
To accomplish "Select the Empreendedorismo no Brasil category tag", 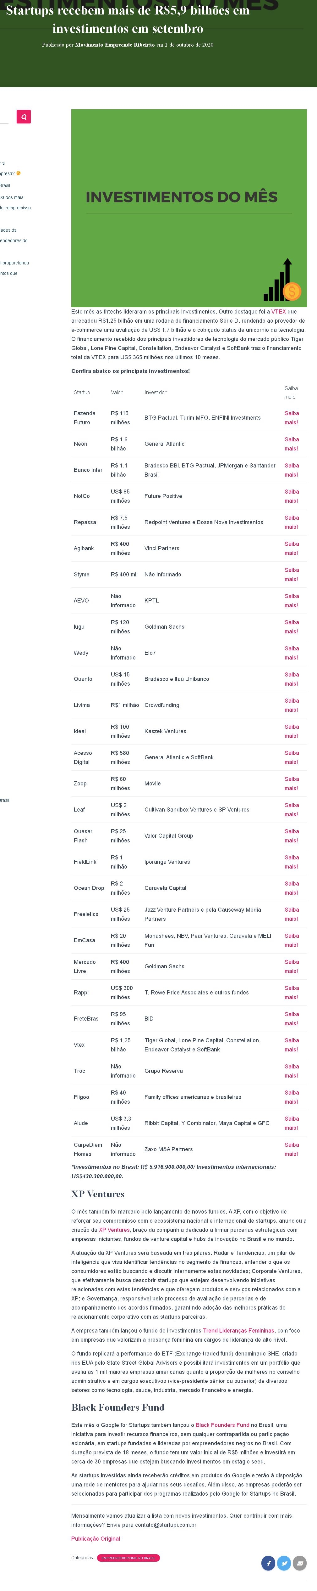I will (128, 1558).
